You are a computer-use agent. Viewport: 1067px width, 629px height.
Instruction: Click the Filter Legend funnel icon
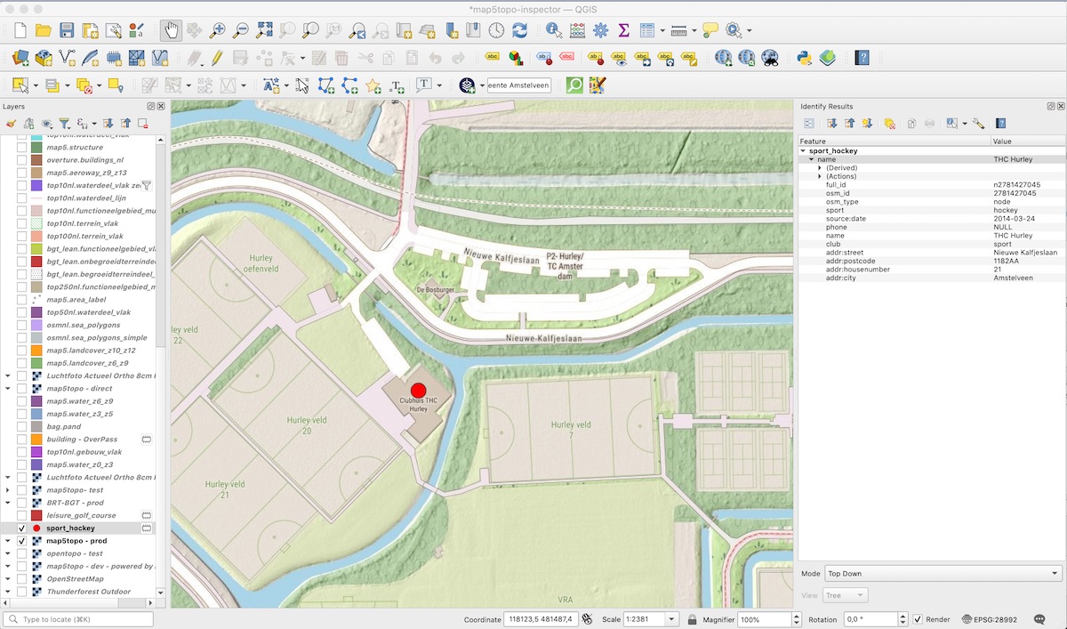65,123
